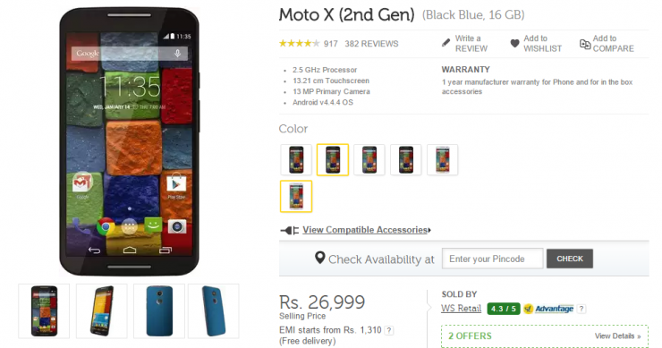
Task: Select the highlighted second color variant
Action: [x=333, y=159]
